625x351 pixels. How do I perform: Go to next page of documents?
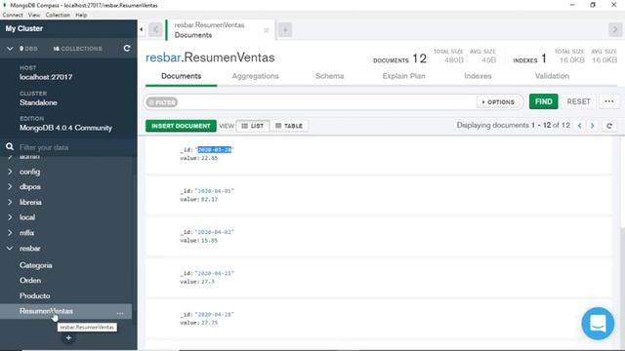593,126
